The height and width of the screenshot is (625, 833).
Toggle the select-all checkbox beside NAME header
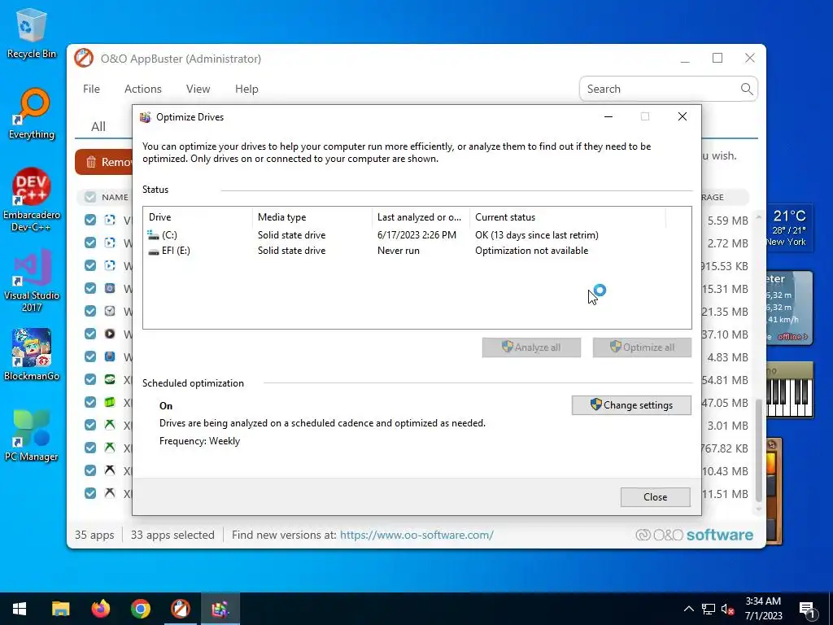point(90,197)
